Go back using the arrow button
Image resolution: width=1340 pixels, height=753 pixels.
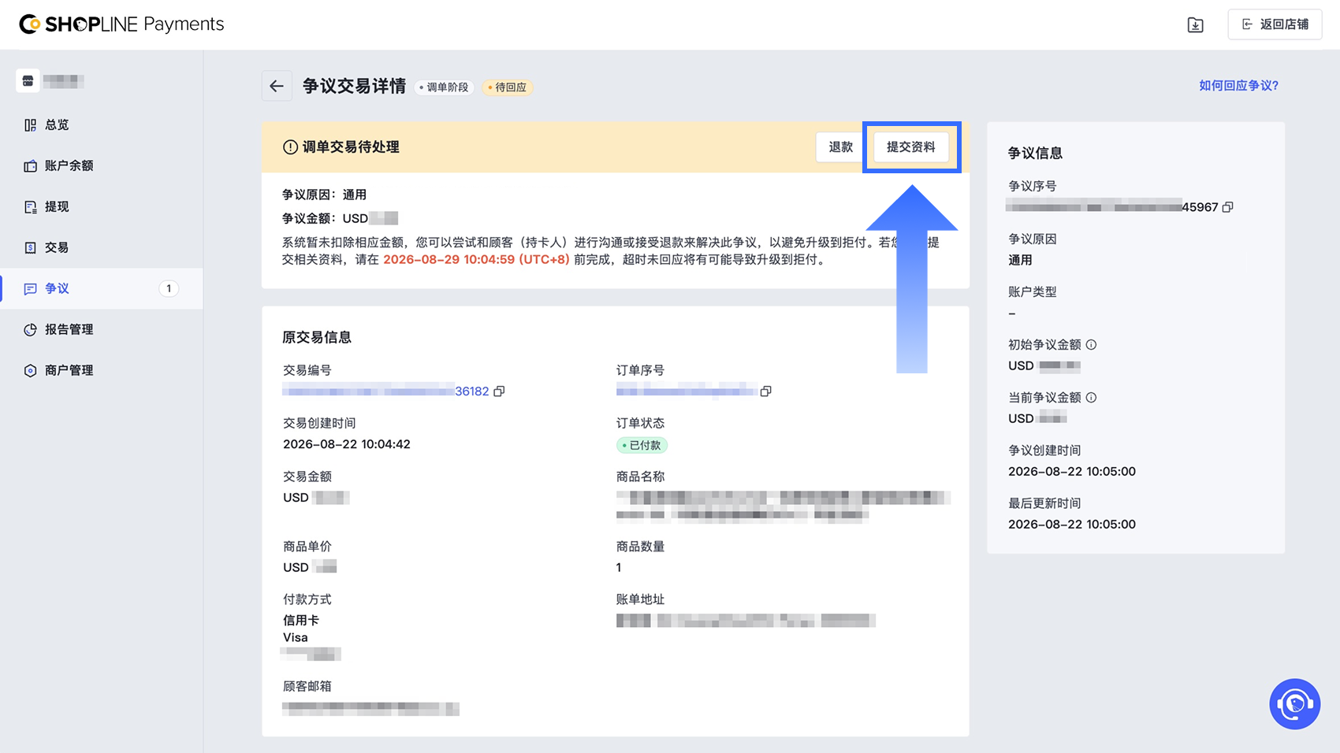pyautogui.click(x=277, y=86)
